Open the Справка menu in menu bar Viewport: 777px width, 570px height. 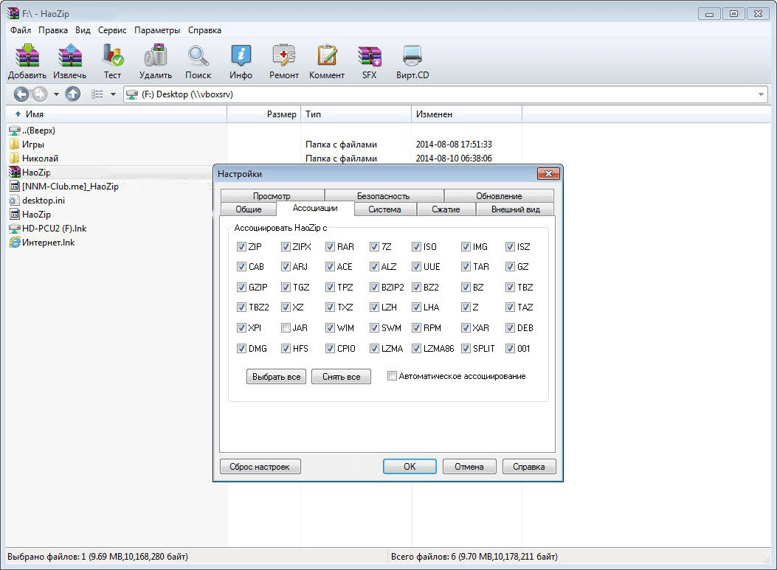[x=204, y=30]
